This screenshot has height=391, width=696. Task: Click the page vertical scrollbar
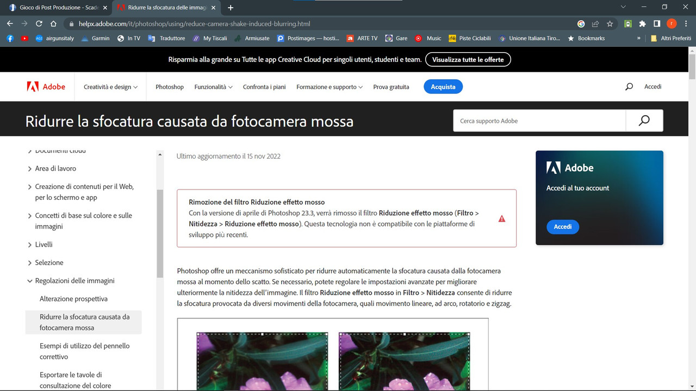[692, 66]
